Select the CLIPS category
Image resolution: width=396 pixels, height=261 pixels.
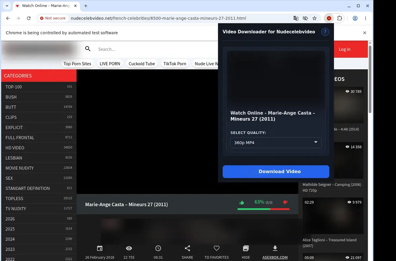[39, 117]
